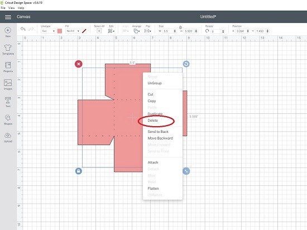The height and width of the screenshot is (230, 307).
Task: Open the Align dropdown
Action: pyautogui.click(x=126, y=31)
